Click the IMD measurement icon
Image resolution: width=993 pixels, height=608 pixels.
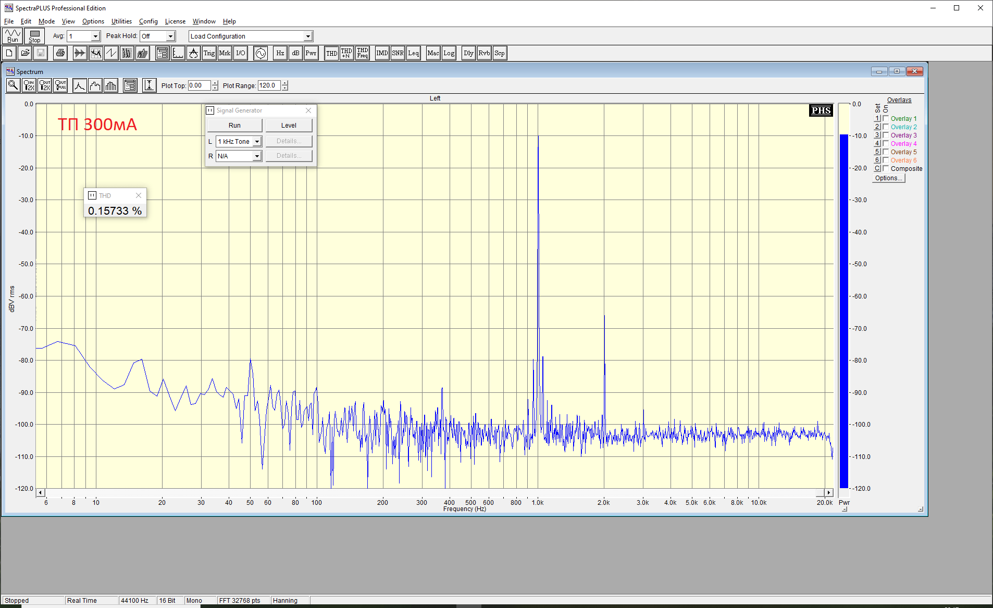coord(382,53)
